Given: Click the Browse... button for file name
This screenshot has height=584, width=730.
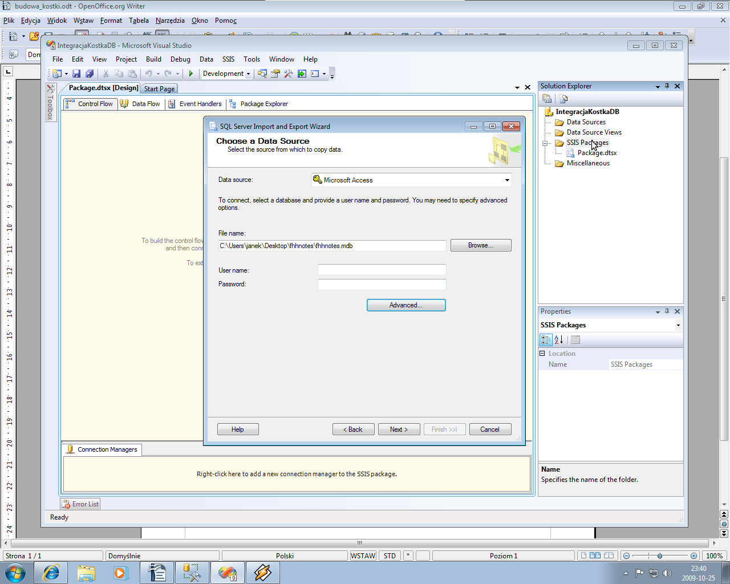Looking at the screenshot, I should point(481,245).
